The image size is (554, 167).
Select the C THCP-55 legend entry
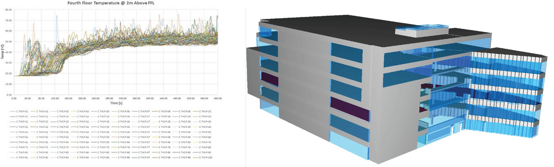[x=103, y=137]
